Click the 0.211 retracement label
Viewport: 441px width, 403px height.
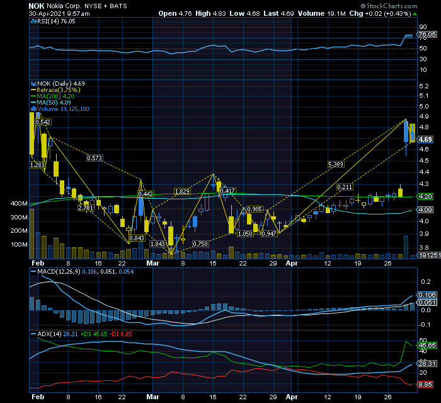click(x=345, y=187)
